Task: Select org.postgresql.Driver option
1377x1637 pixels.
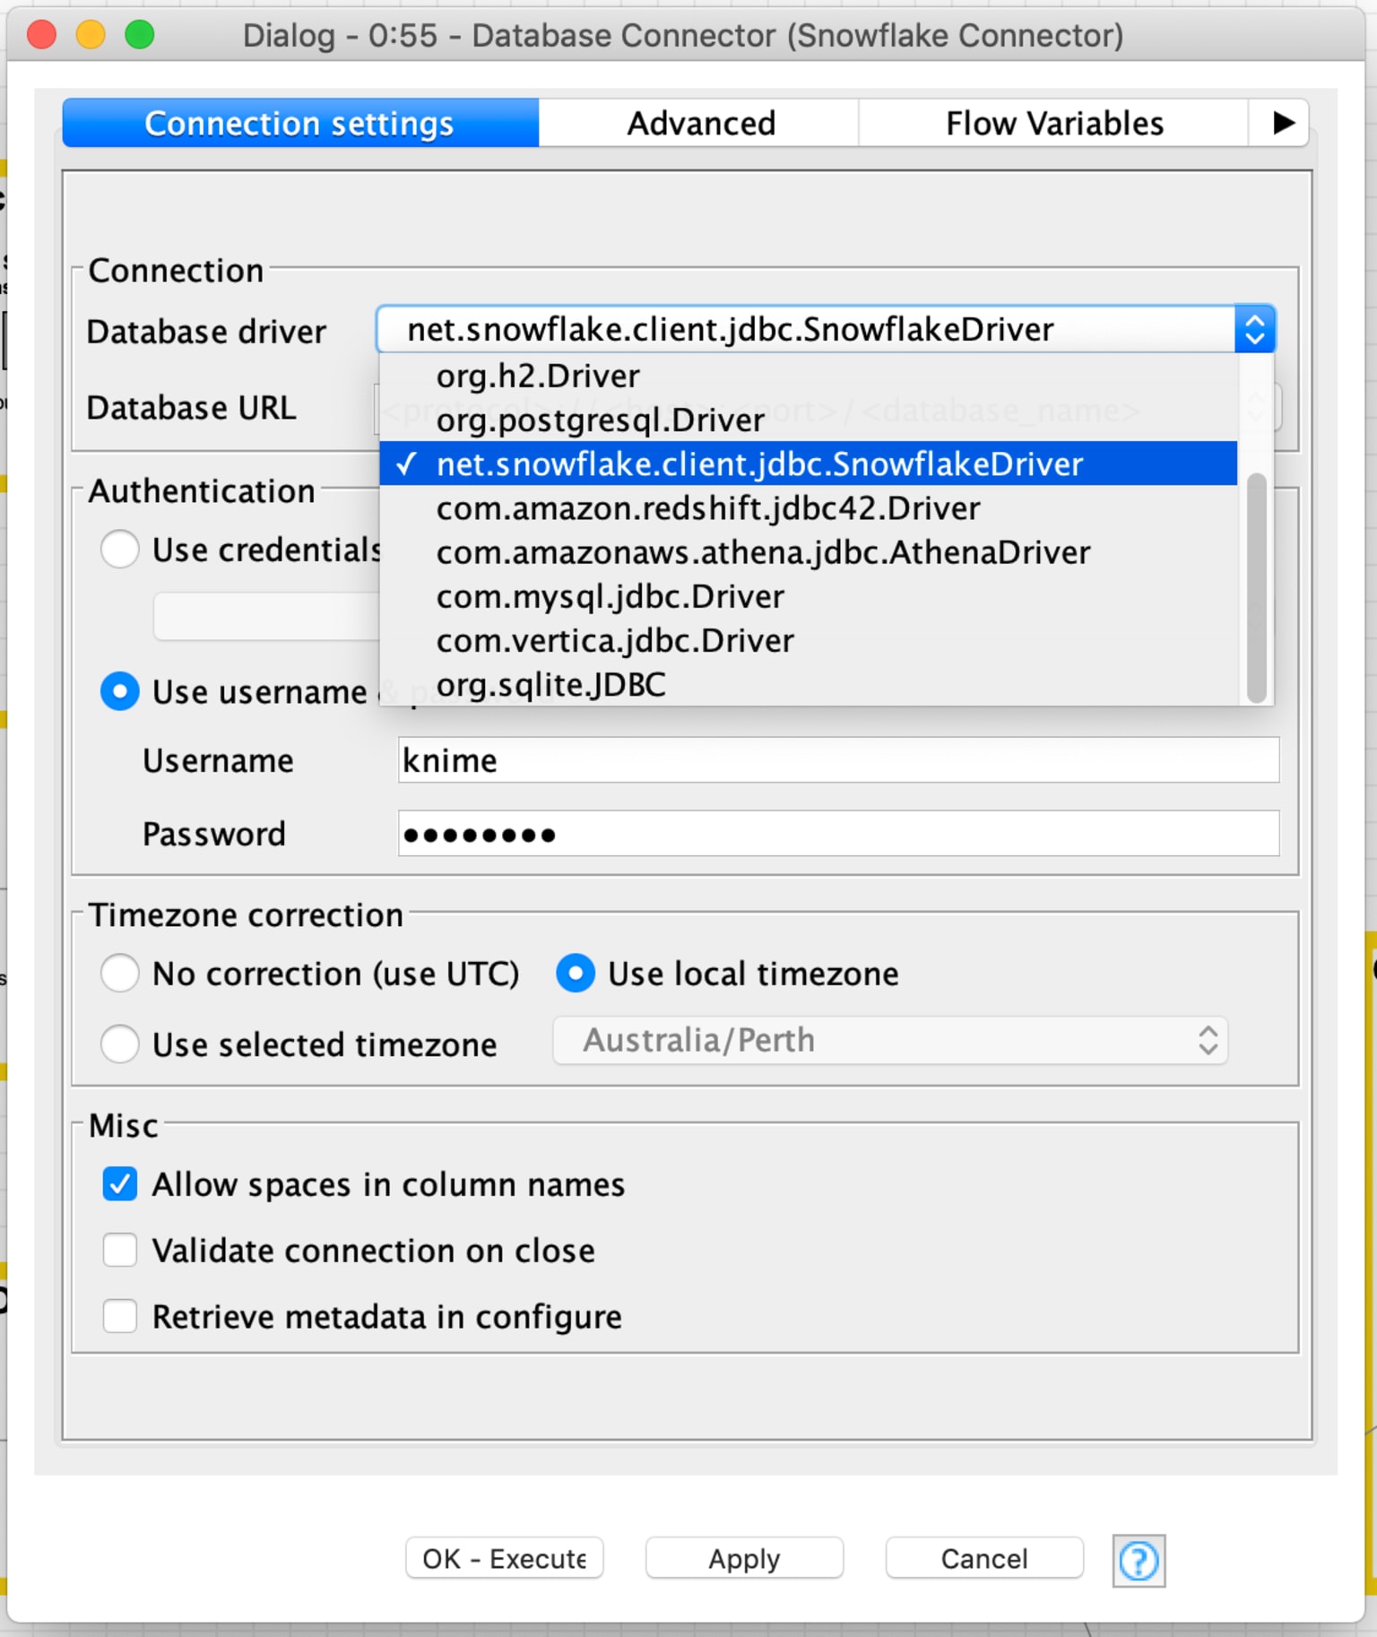Action: (x=809, y=420)
